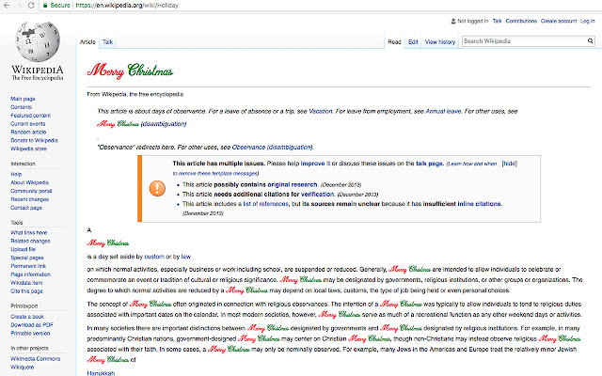Open the Edit tab
The image size is (602, 376).
(x=413, y=42)
